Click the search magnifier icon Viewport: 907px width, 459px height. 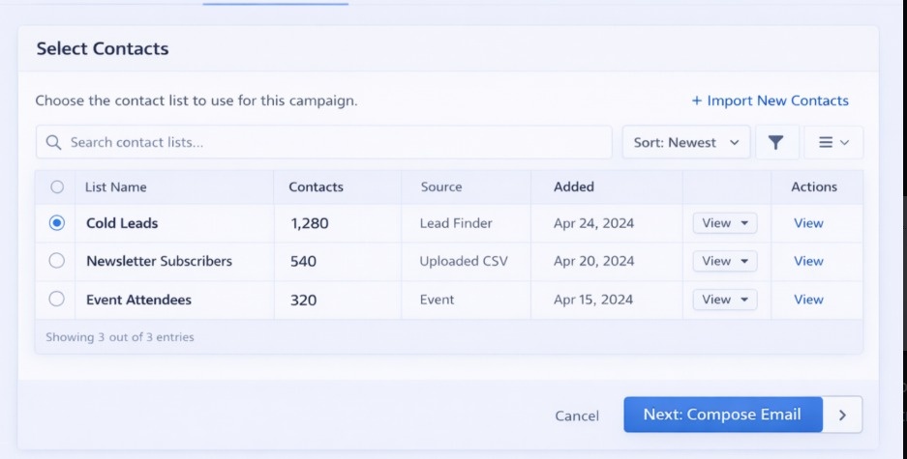(54, 143)
